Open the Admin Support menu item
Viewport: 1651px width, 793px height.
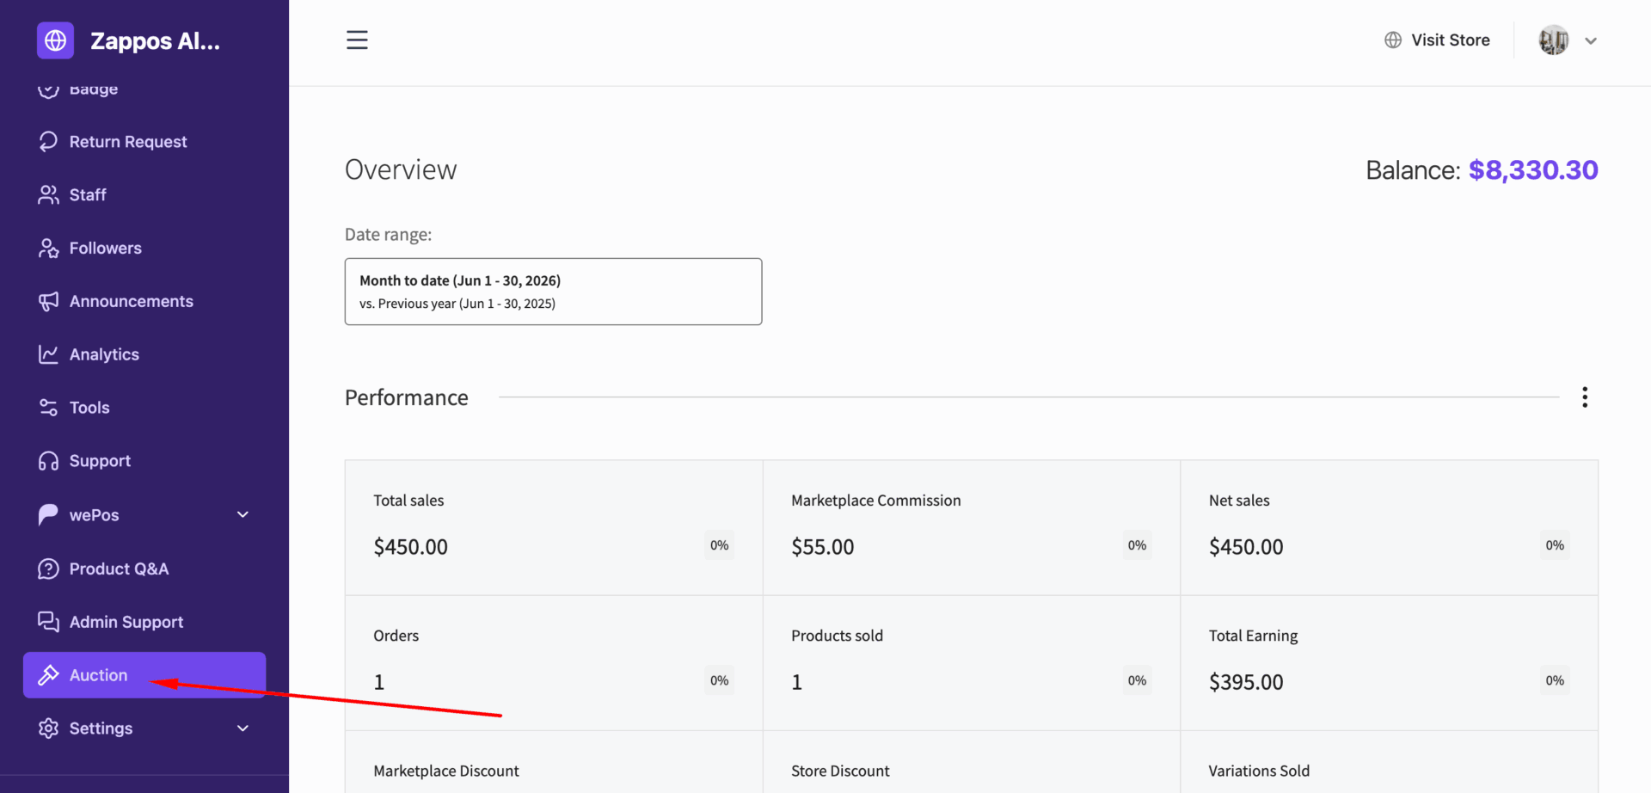pos(144,622)
